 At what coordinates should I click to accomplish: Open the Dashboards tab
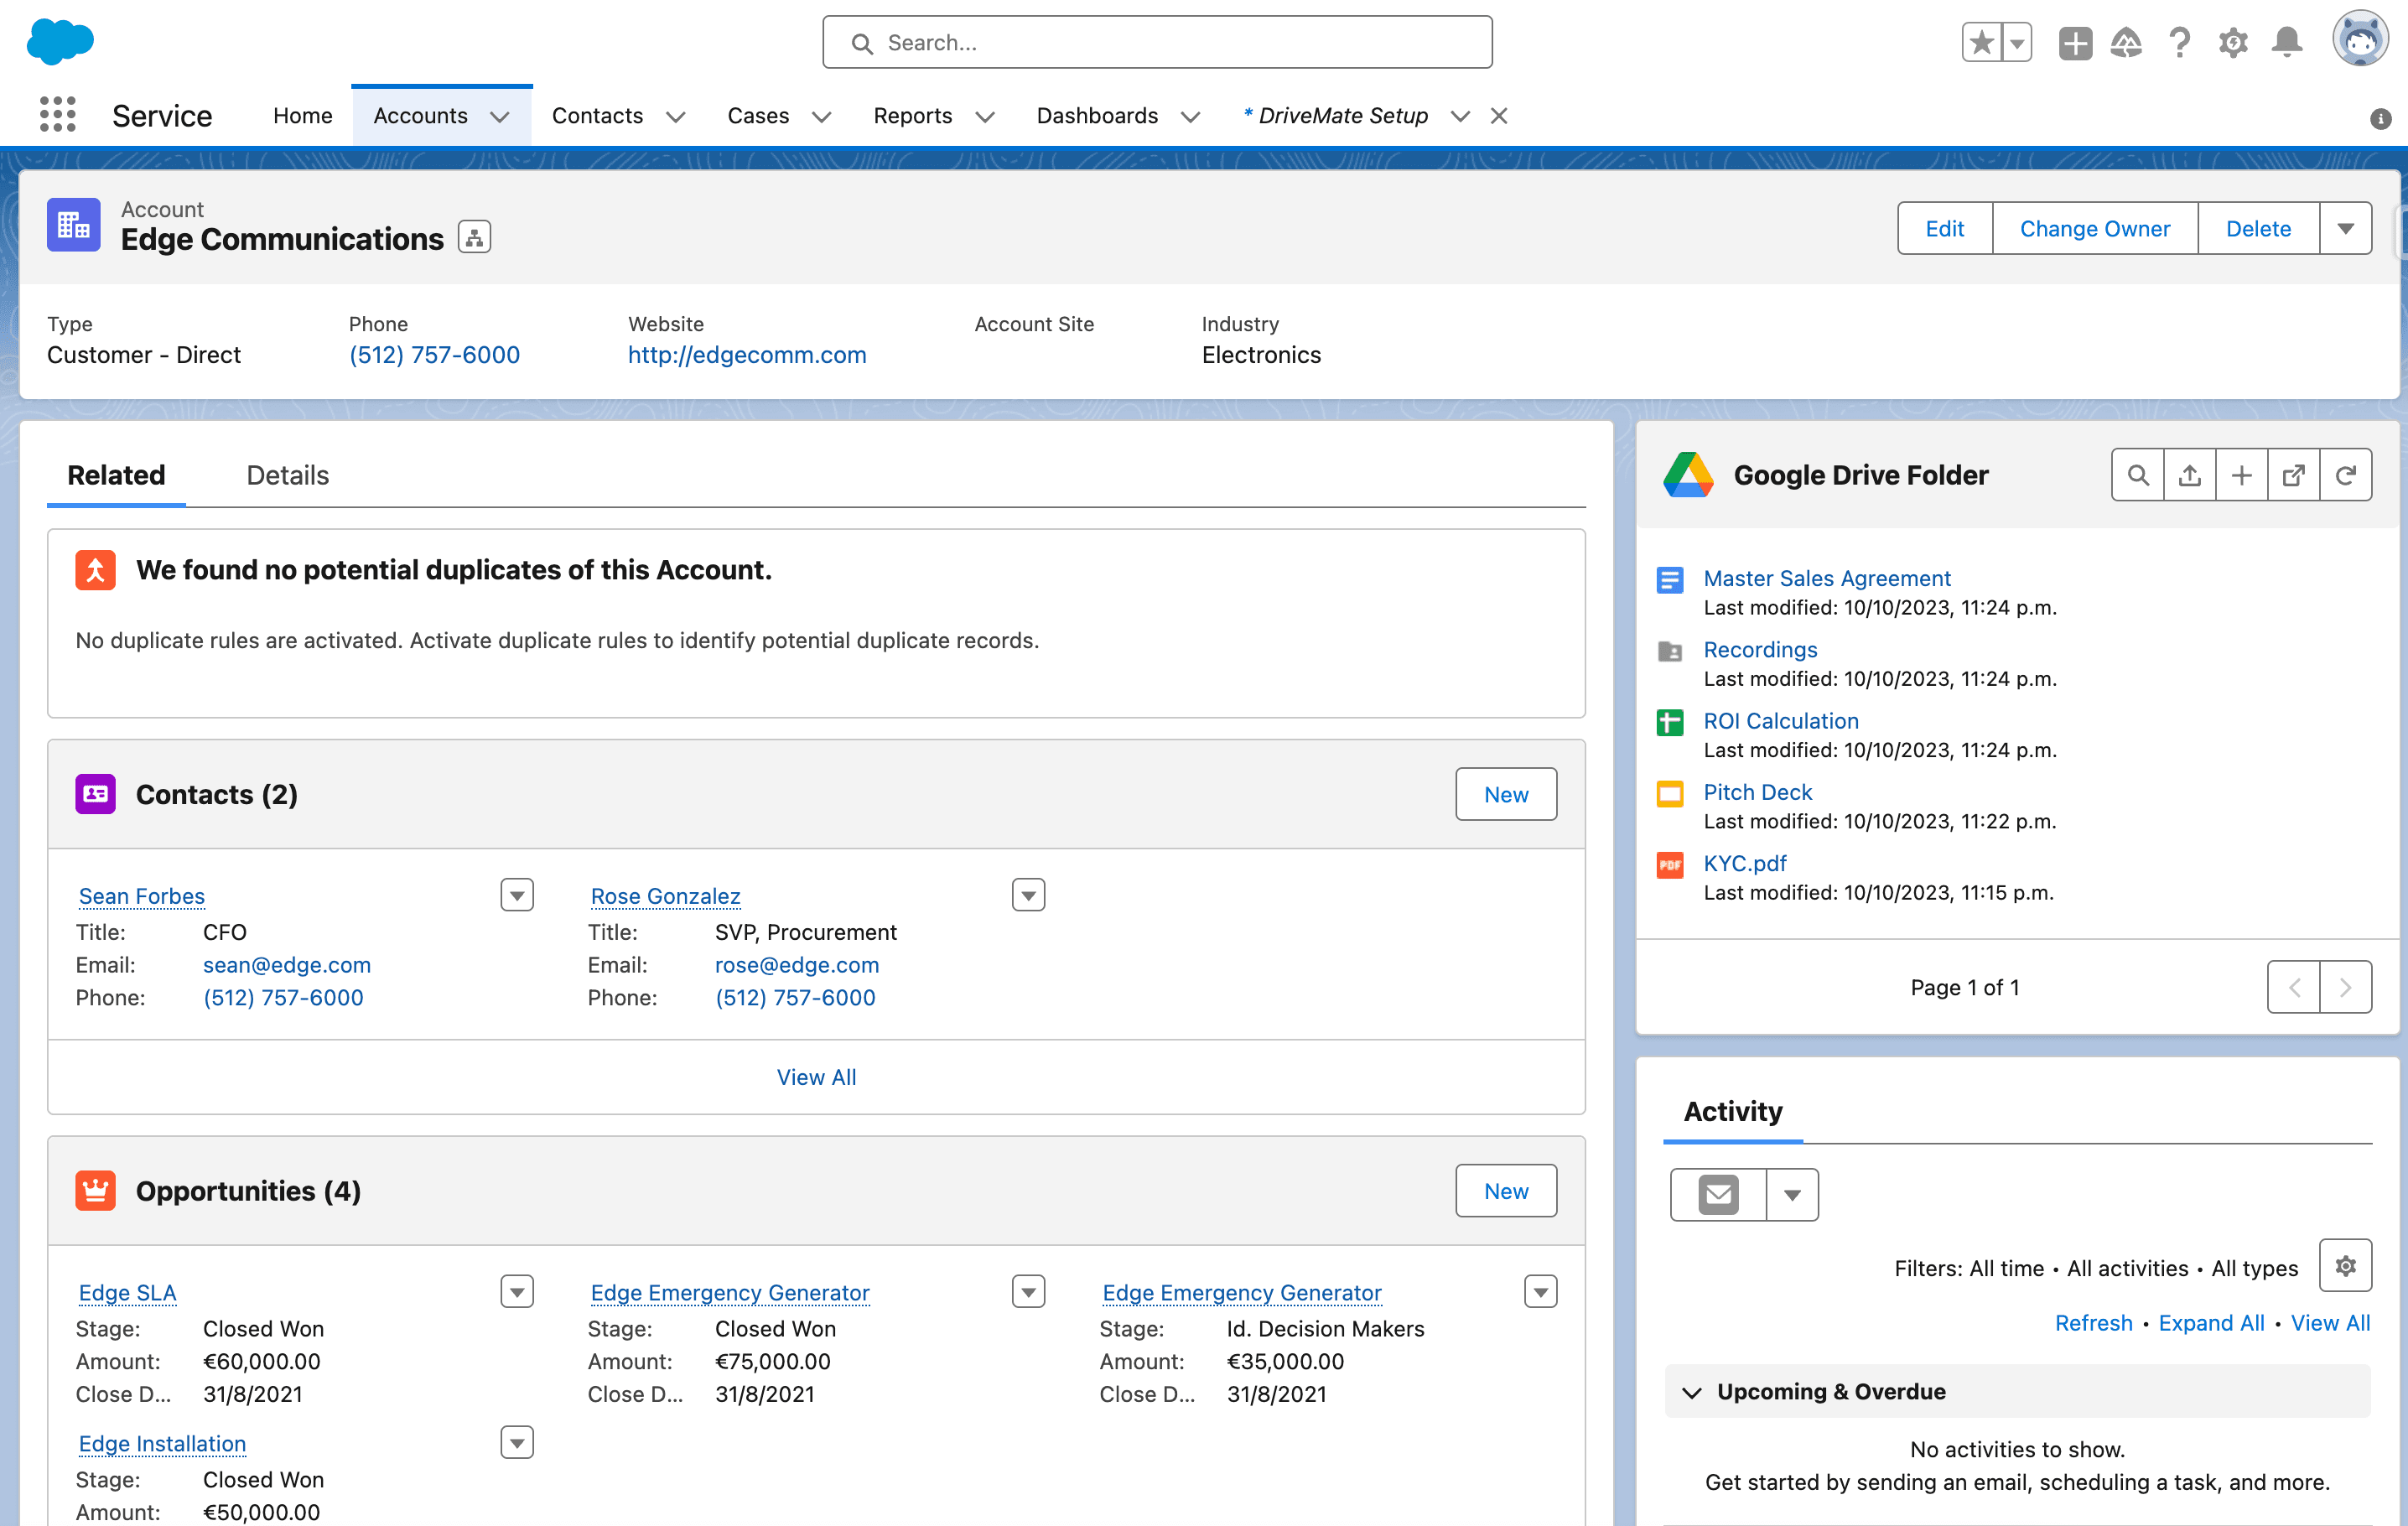point(1097,116)
